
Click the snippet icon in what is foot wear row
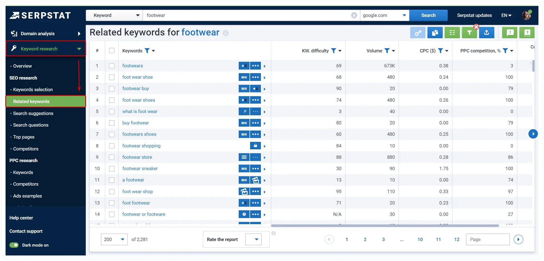click(244, 111)
